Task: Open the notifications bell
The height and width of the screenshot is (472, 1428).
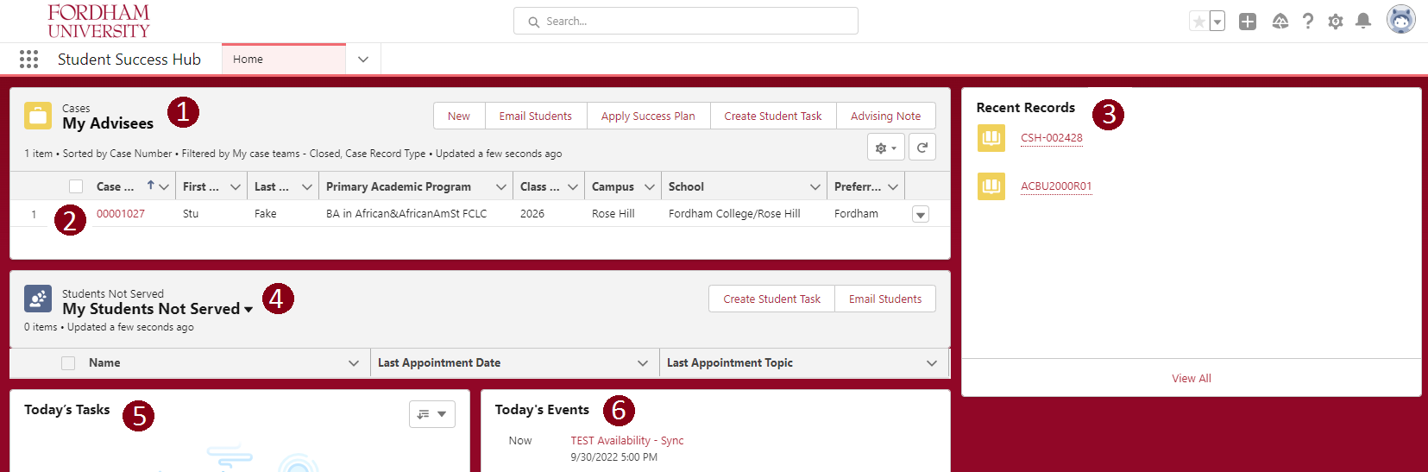Action: pyautogui.click(x=1363, y=22)
